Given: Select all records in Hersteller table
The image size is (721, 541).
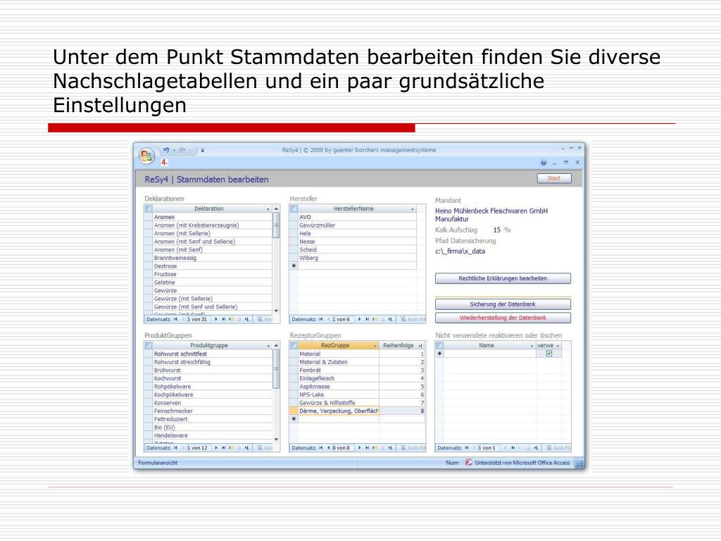Looking at the screenshot, I should 294,209.
